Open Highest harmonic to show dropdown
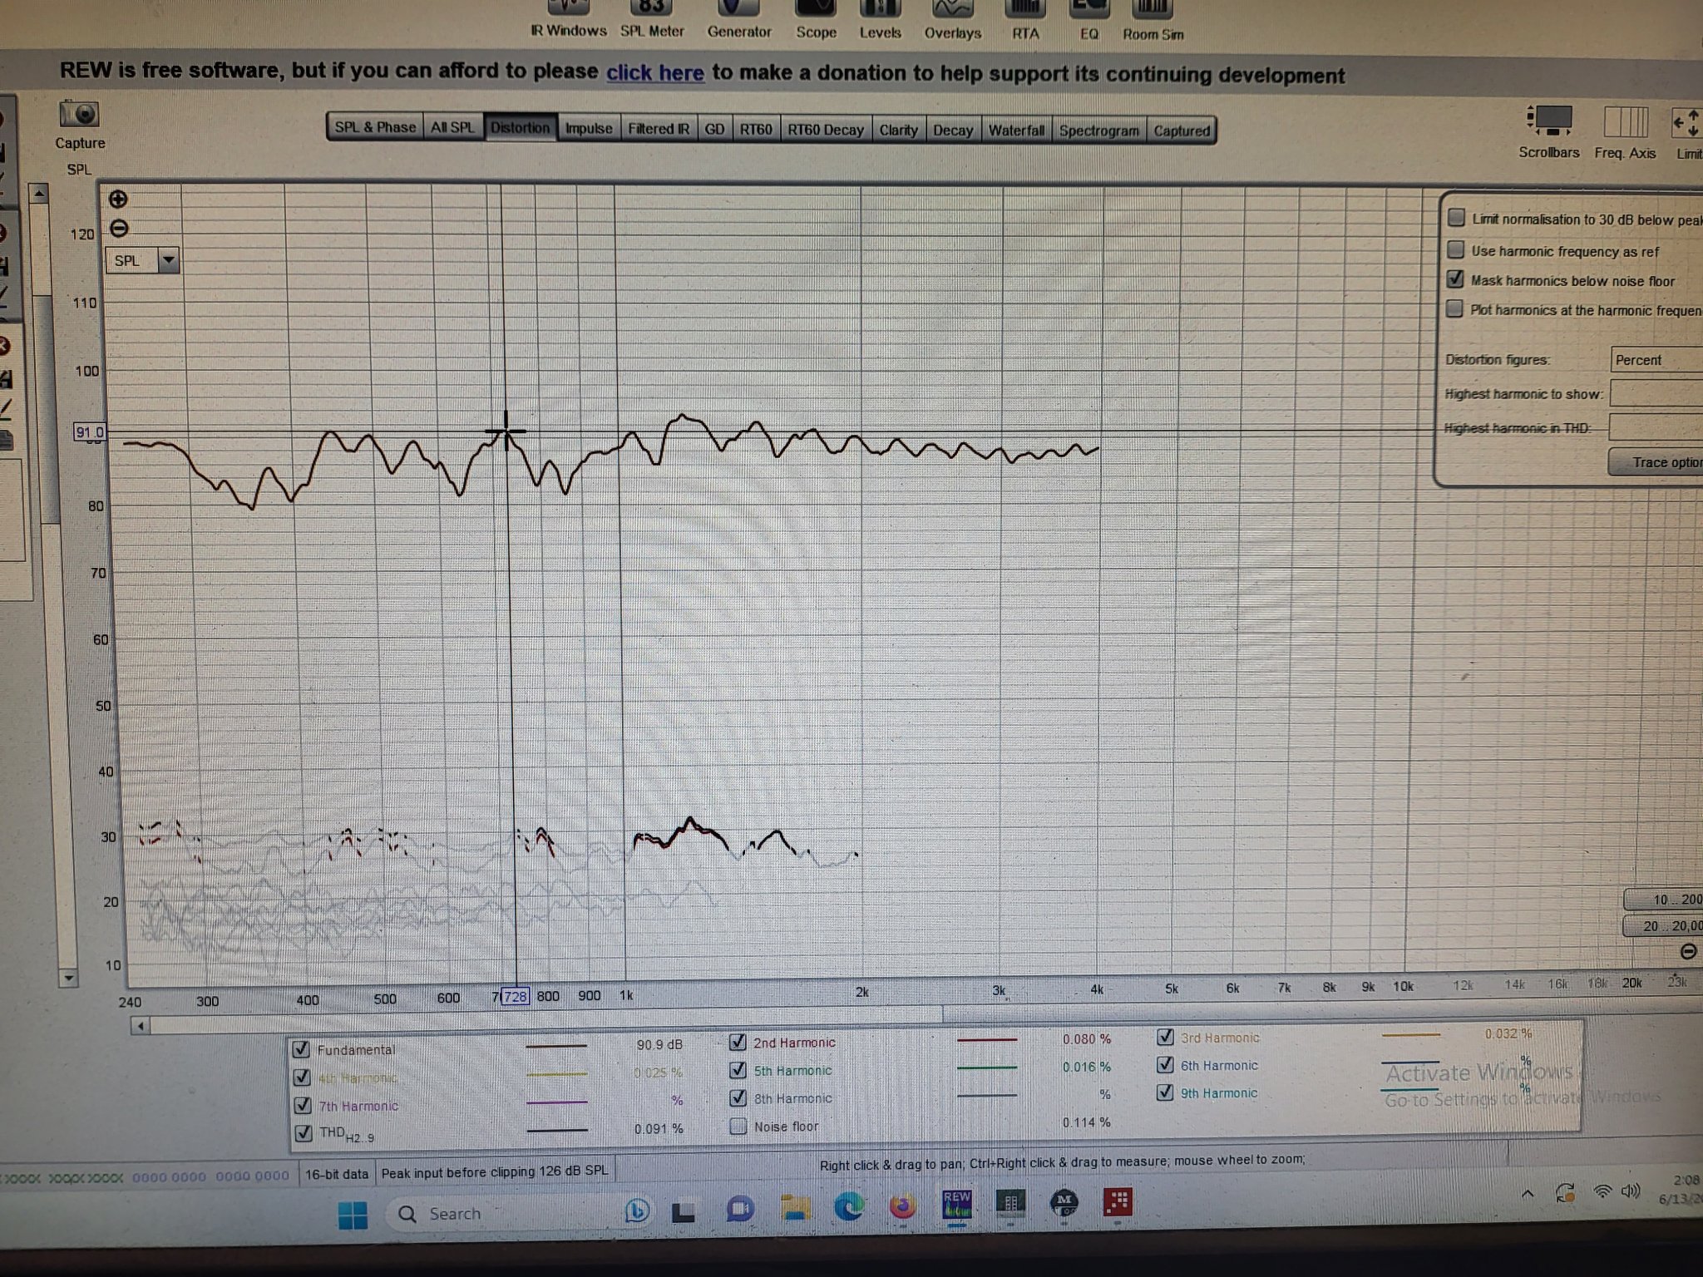 pos(1656,393)
